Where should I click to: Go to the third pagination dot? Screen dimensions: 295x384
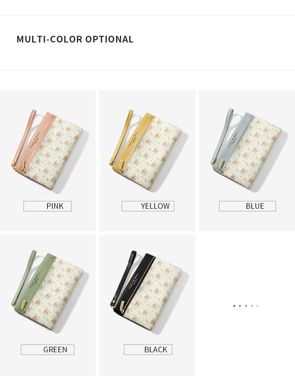point(246,306)
